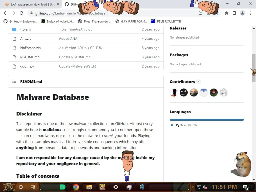Click the install app icon in address bar

point(200,13)
